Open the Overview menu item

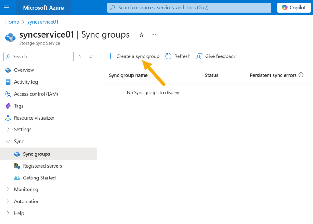click(24, 70)
